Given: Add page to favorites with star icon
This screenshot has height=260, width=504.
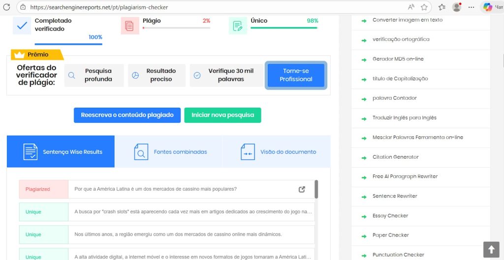Looking at the screenshot, I should click(x=424, y=7).
